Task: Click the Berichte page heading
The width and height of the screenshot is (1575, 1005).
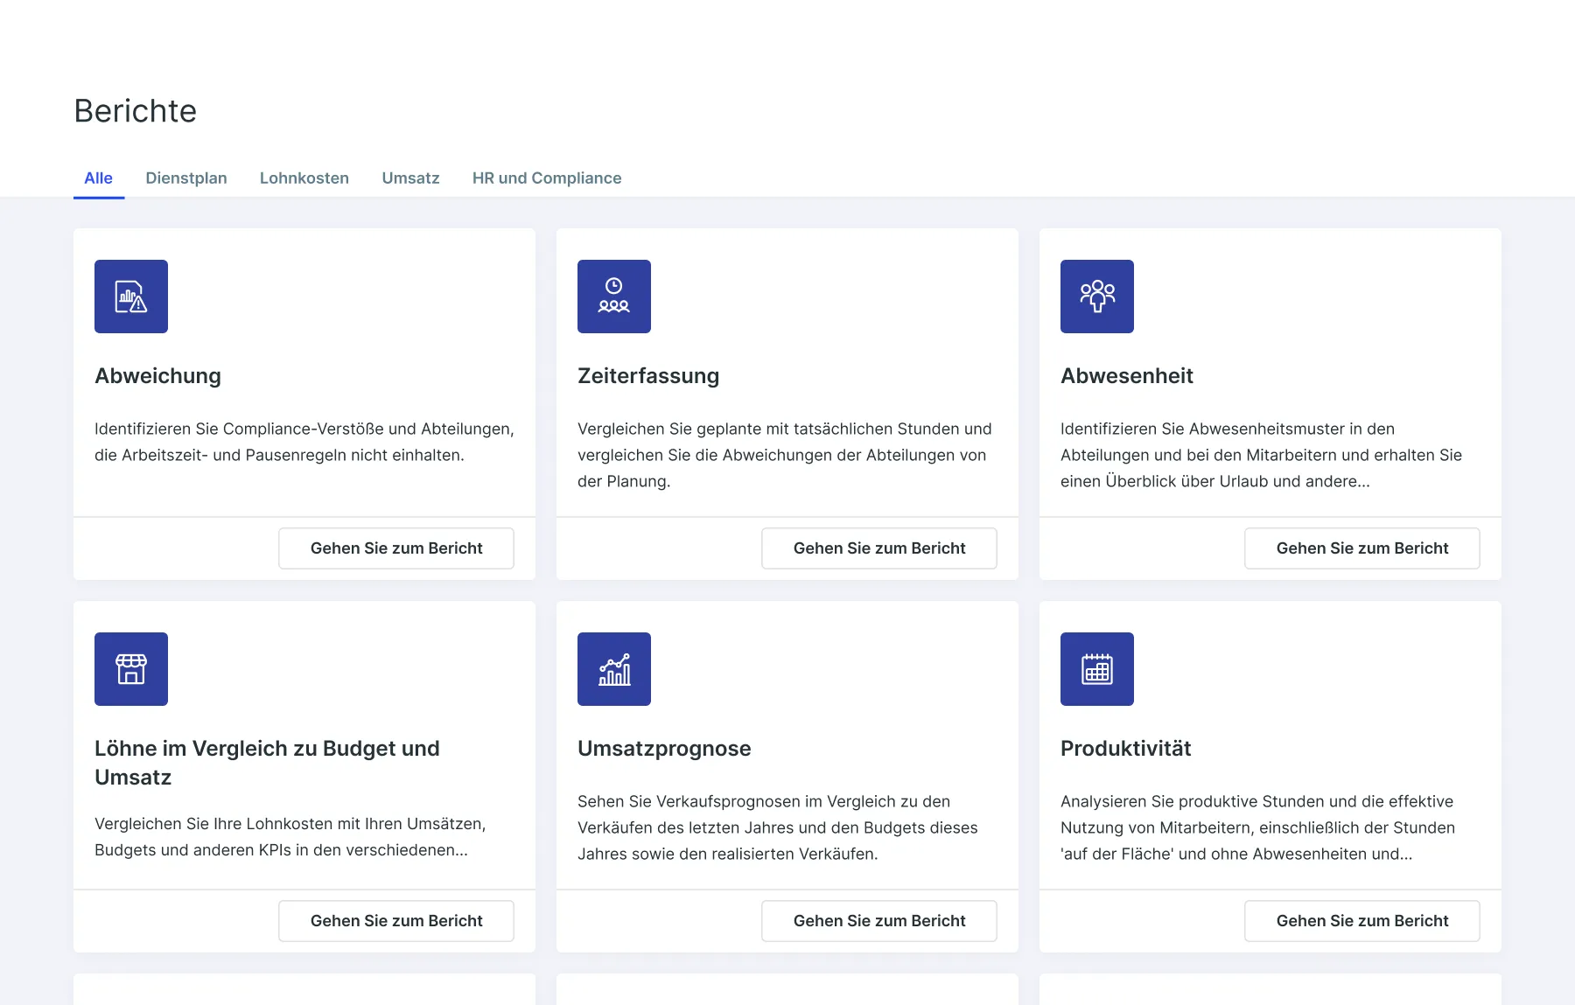Action: (x=136, y=111)
